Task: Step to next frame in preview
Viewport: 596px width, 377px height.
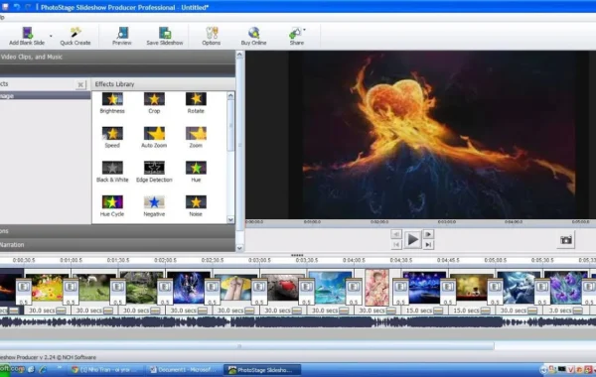Action: point(428,234)
